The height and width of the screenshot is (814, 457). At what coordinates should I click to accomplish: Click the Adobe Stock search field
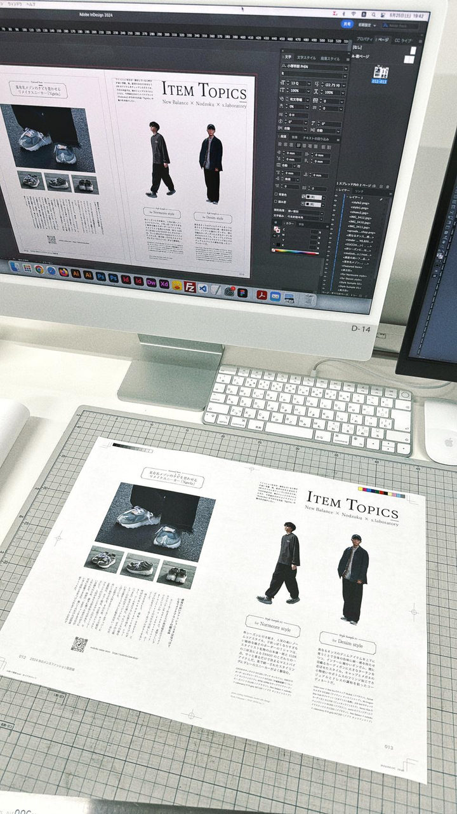(x=400, y=26)
